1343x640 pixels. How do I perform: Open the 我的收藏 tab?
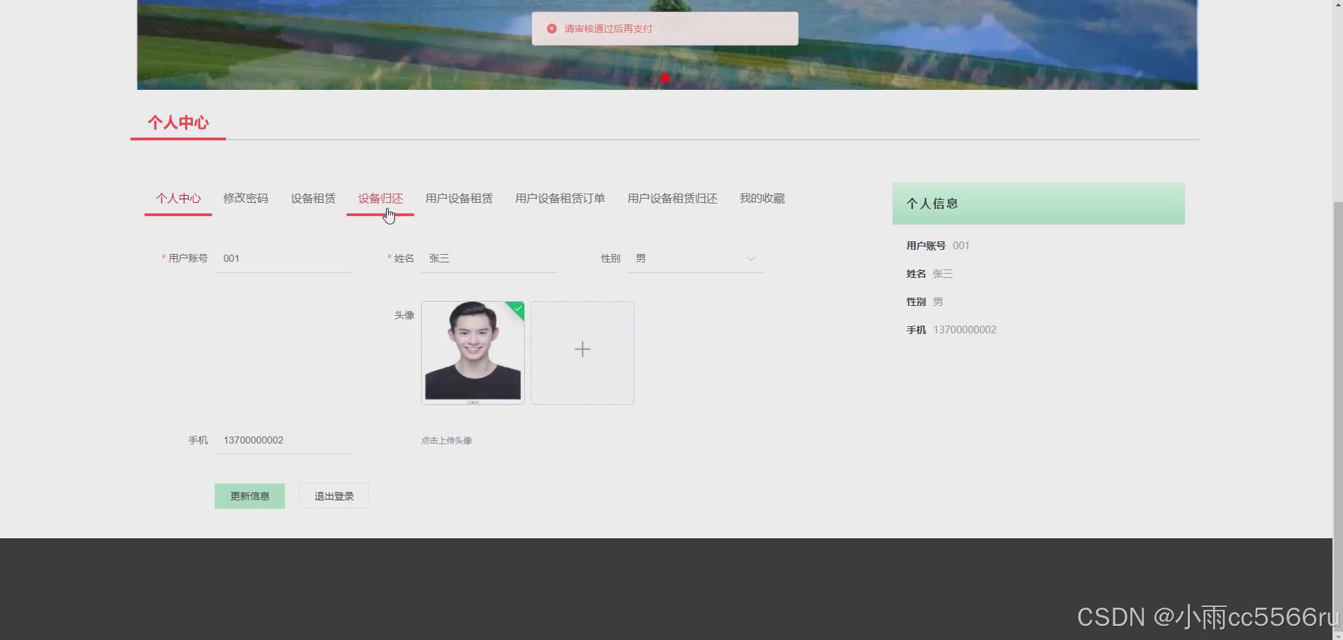pyautogui.click(x=761, y=198)
